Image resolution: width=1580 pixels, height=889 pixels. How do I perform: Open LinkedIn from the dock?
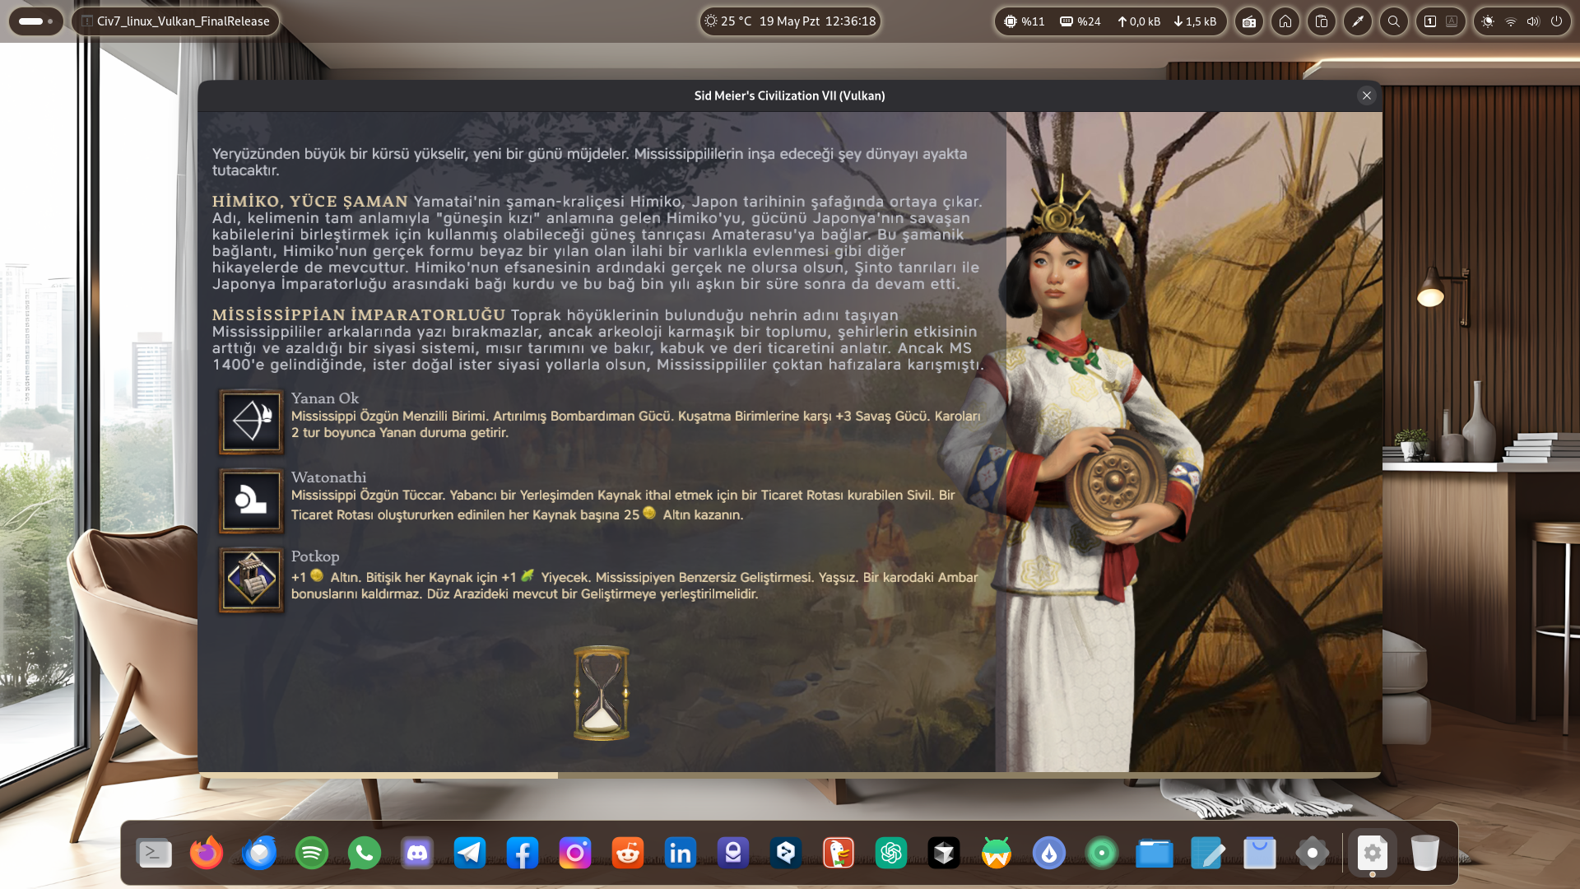(x=681, y=854)
